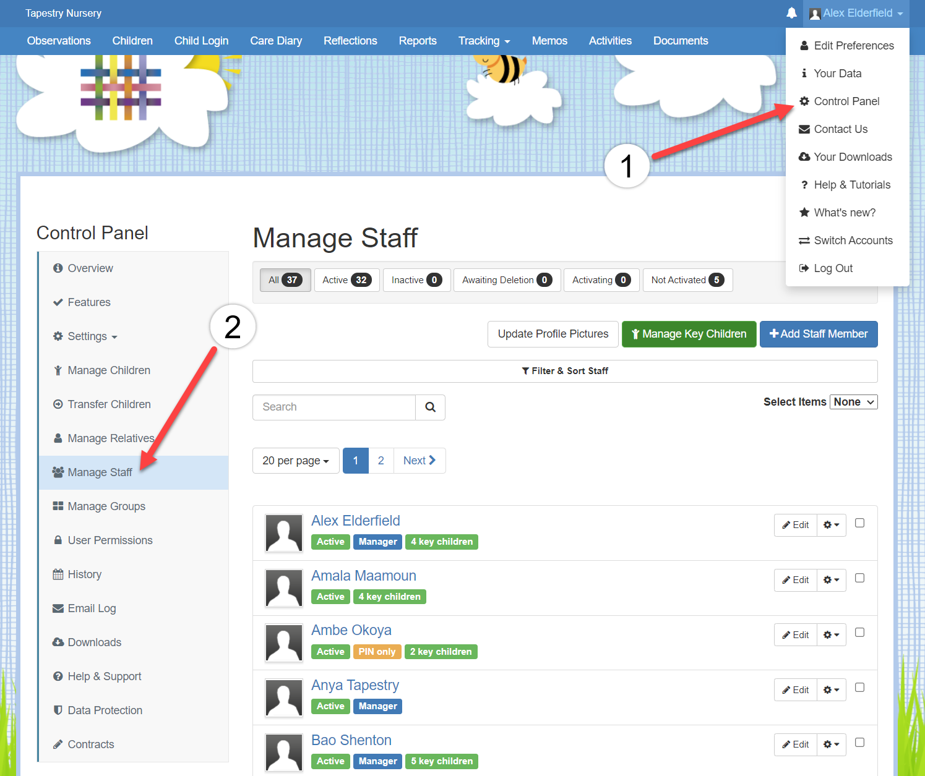
Task: Click Manage Key Children button
Action: pos(689,334)
